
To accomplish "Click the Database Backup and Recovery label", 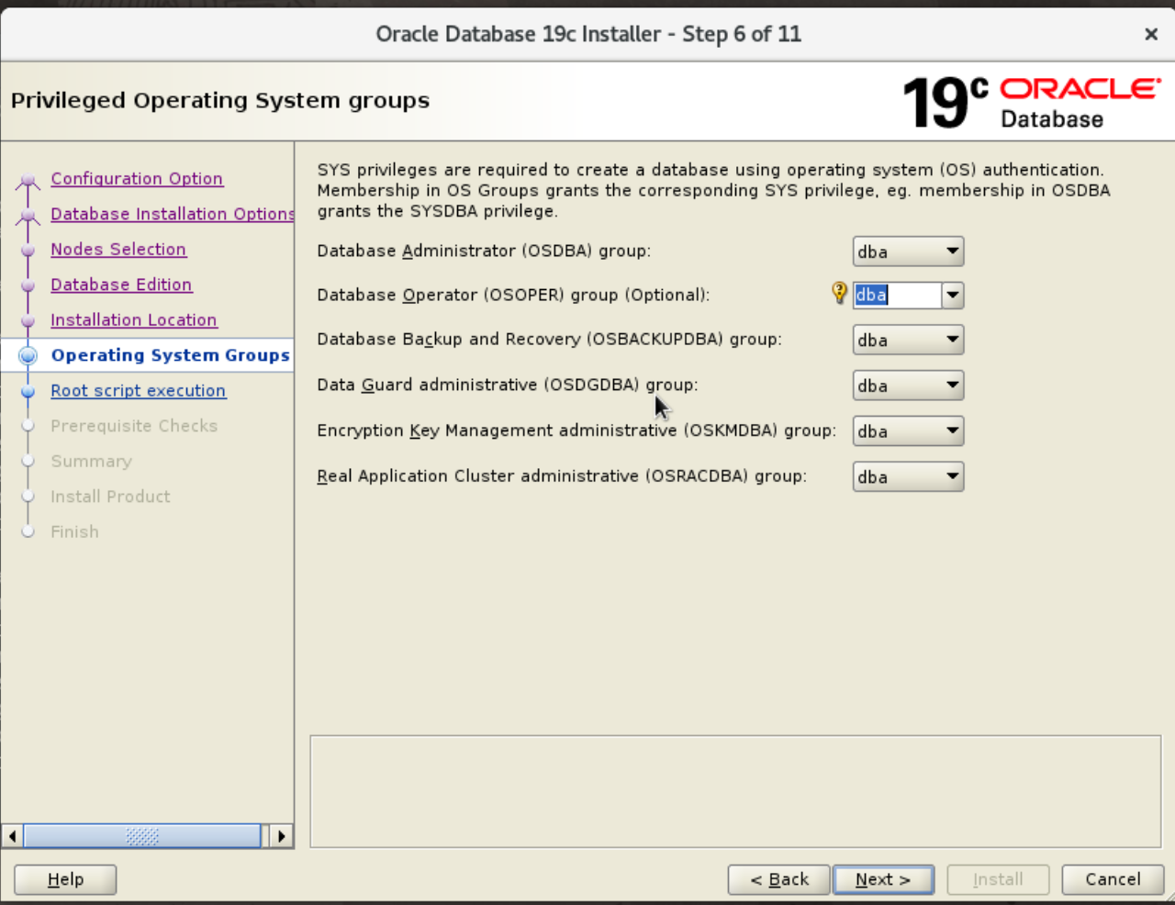I will click(x=549, y=339).
